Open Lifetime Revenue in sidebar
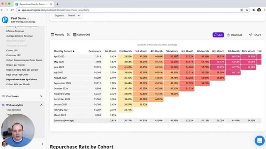The height and width of the screenshot is (149, 266). click(15, 31)
